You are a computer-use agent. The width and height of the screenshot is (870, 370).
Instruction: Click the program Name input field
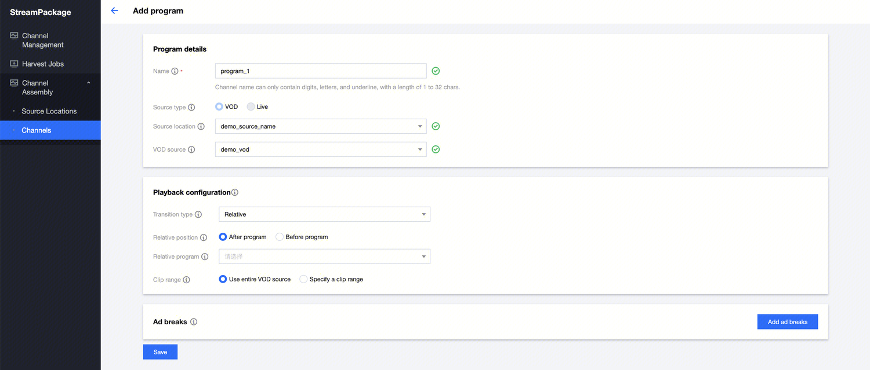[320, 71]
